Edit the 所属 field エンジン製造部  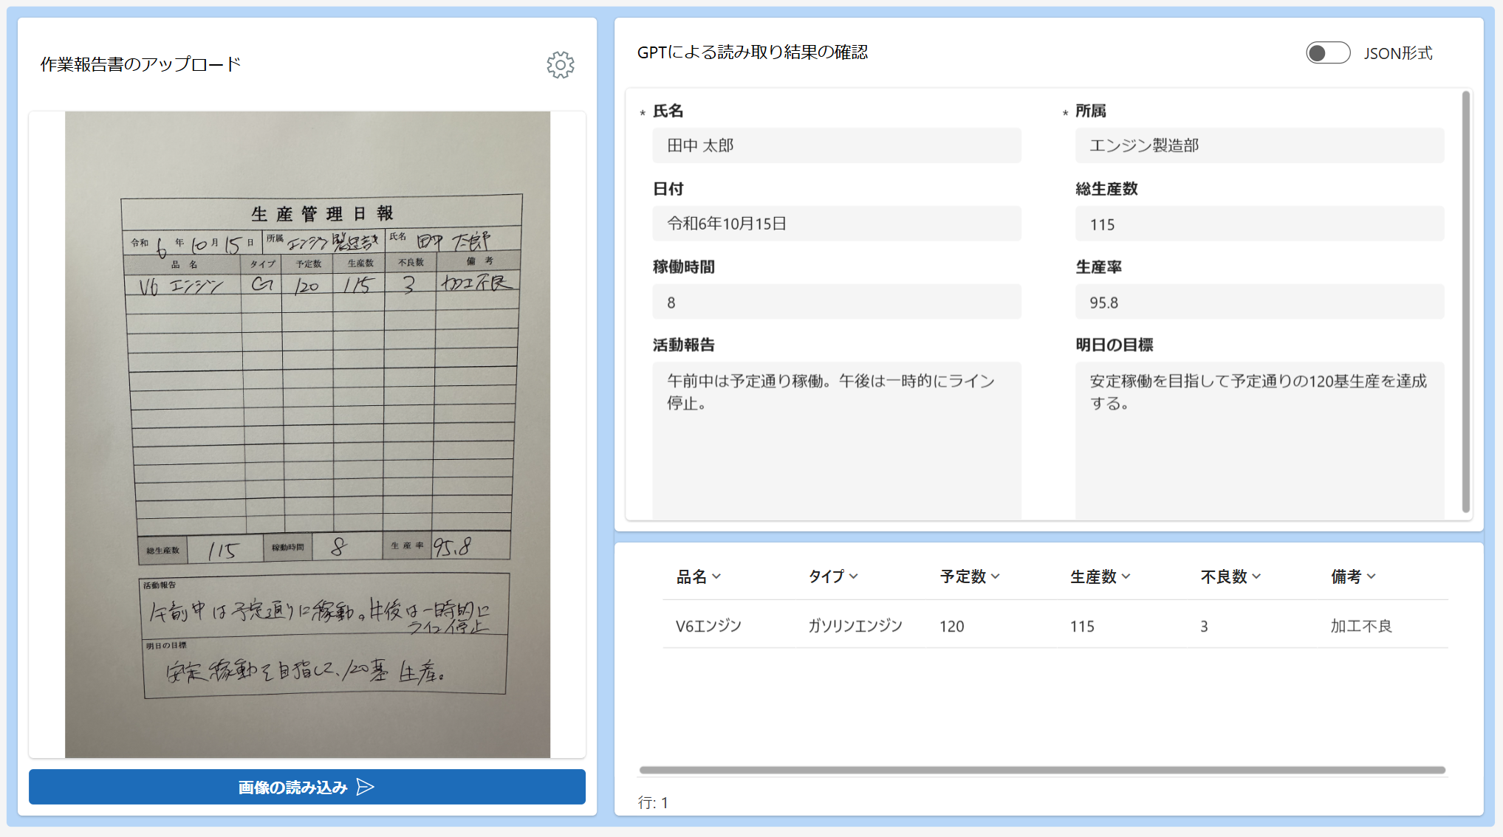(x=1259, y=145)
